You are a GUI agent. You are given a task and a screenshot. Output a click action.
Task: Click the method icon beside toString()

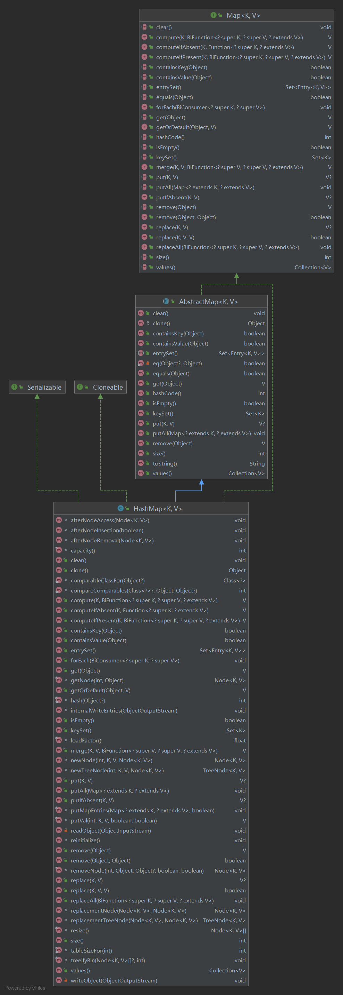tap(141, 463)
